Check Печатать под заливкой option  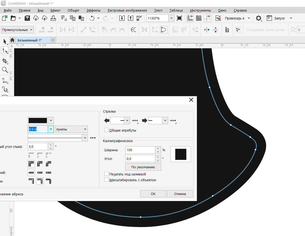(x=106, y=174)
